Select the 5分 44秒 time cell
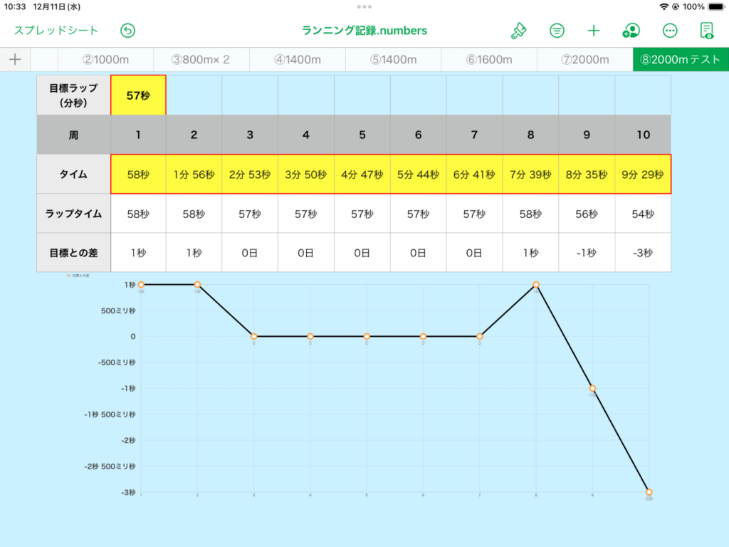The image size is (729, 547). (x=419, y=174)
